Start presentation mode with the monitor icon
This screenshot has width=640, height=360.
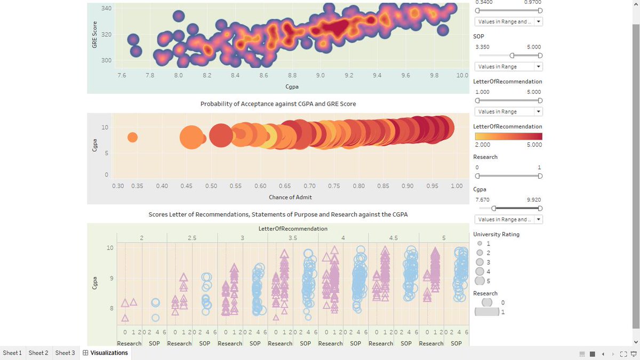click(x=634, y=354)
